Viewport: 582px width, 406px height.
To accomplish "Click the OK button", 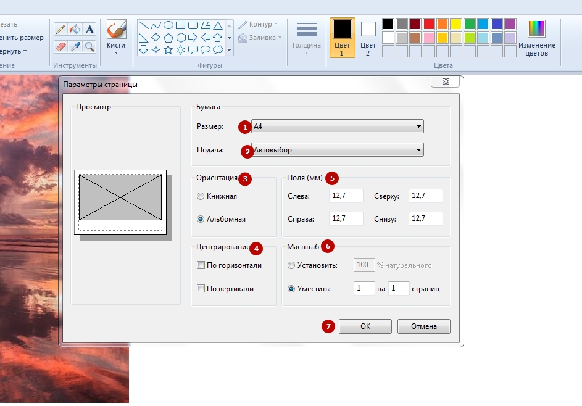I will point(365,326).
